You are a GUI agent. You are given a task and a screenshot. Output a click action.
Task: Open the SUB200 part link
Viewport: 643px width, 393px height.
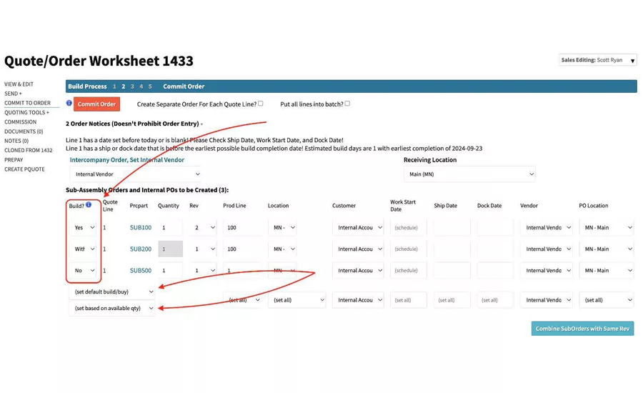pyautogui.click(x=141, y=249)
